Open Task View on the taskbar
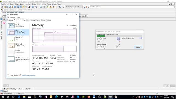The image size is (176, 99). (x=13, y=97)
